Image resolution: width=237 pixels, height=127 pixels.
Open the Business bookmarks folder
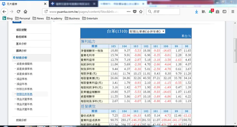pos(72,19)
